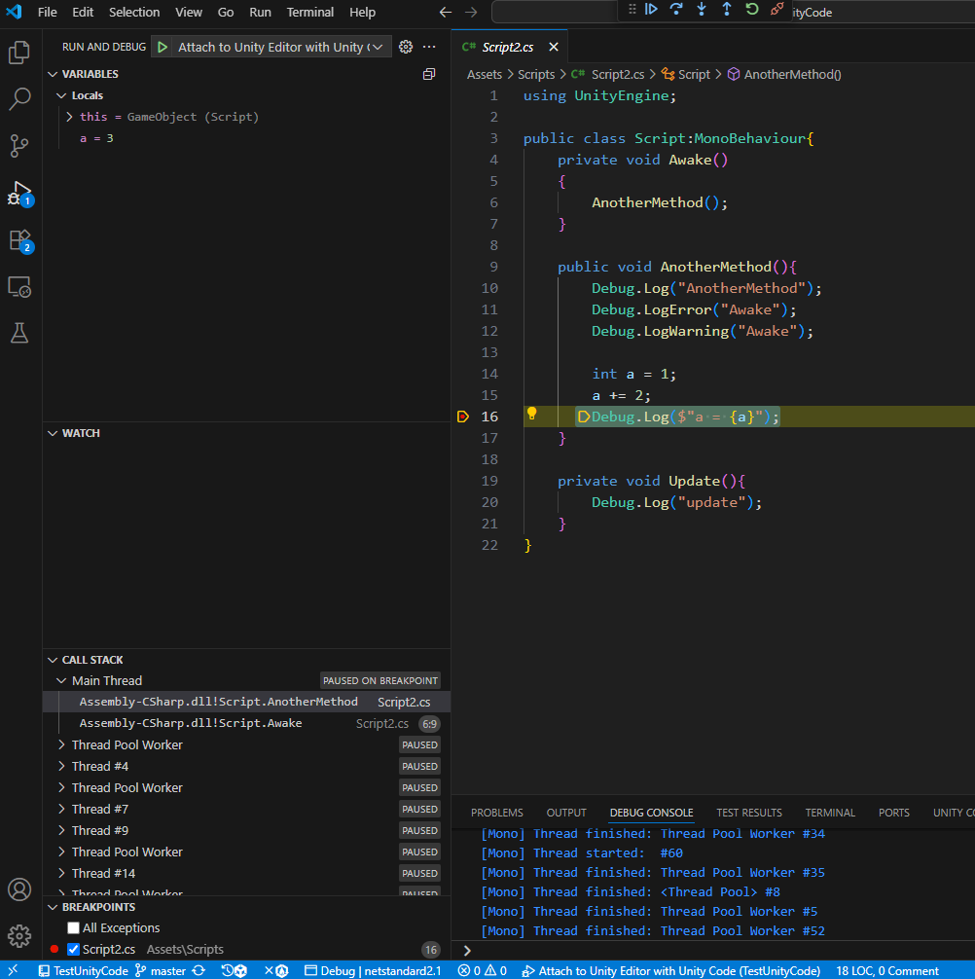This screenshot has height=979, width=975.
Task: Click the Step Over icon
Action: coord(677,9)
